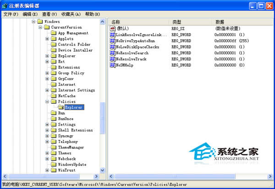
Task: Click the tree pane scroll right arrow
Action: coord(96,176)
